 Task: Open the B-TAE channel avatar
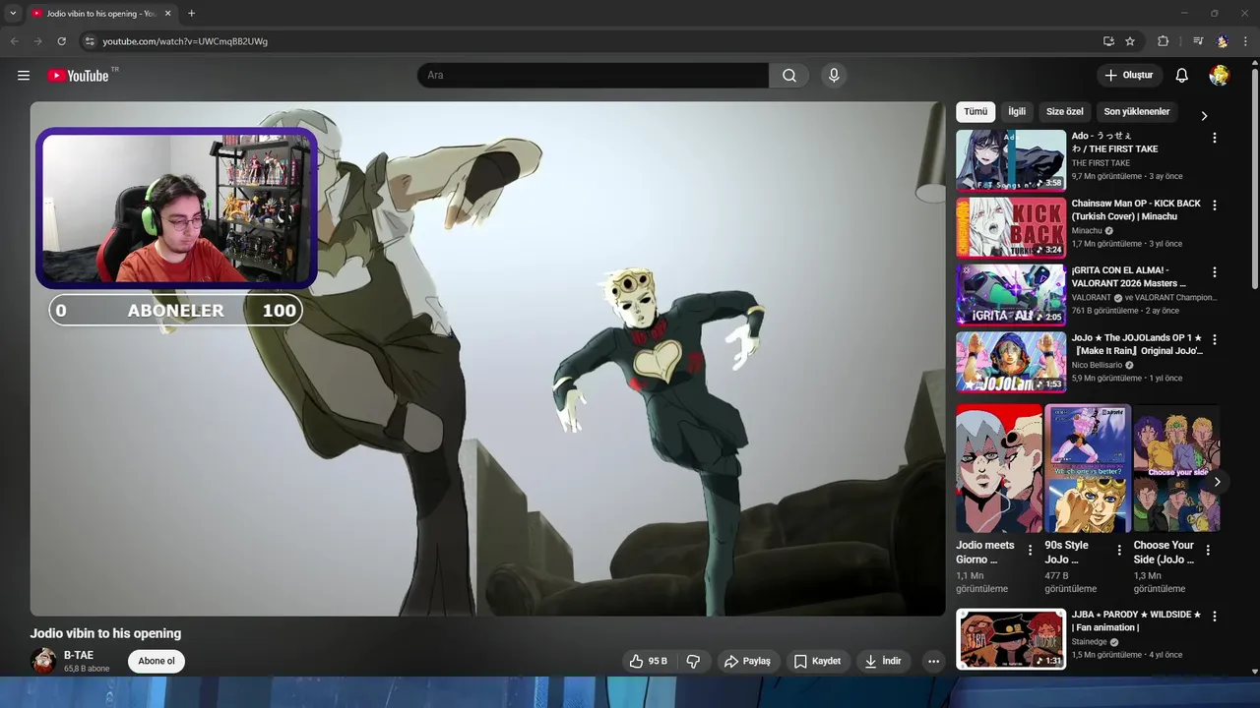(43, 661)
